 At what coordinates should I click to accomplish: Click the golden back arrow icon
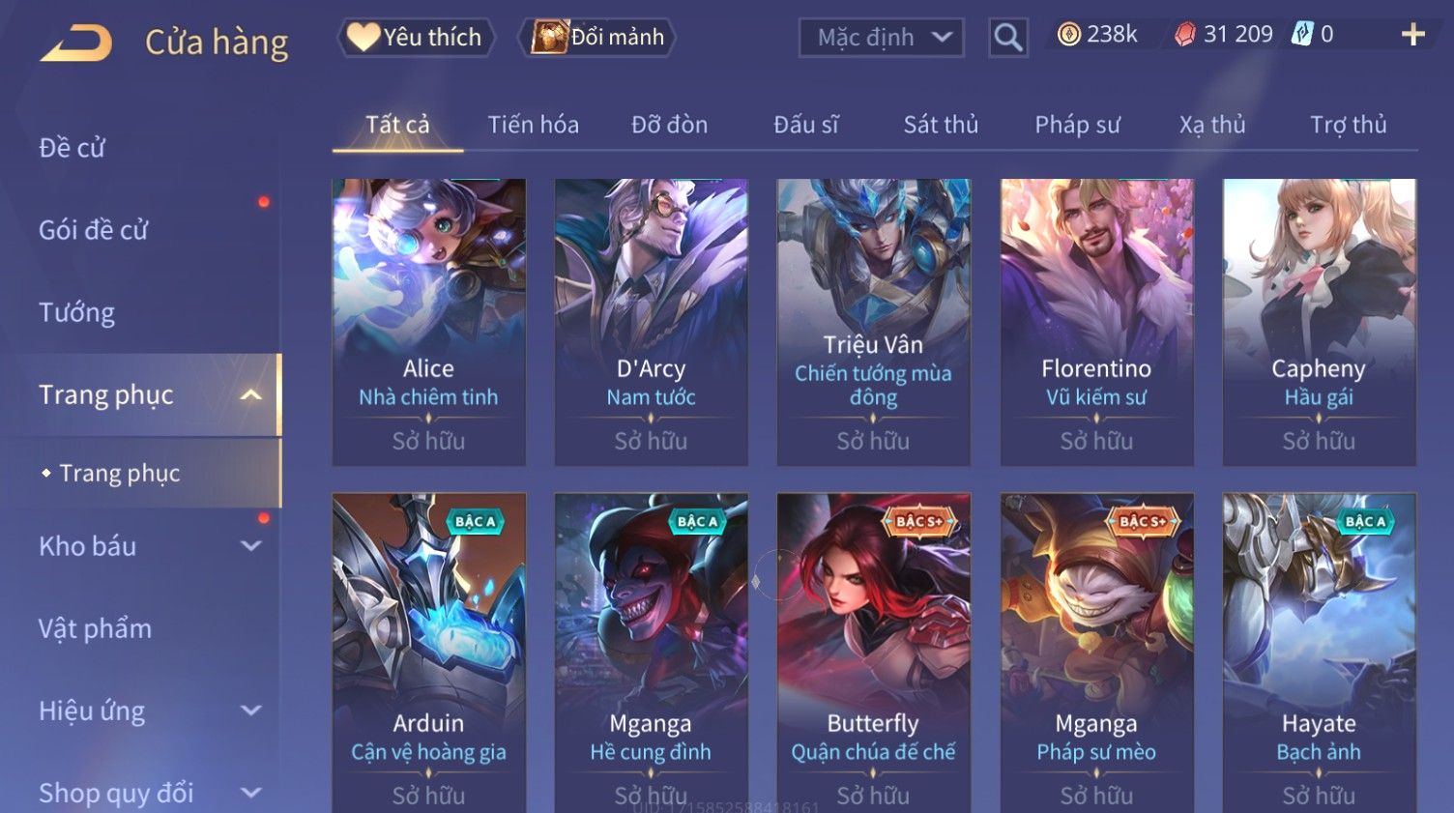click(x=76, y=44)
